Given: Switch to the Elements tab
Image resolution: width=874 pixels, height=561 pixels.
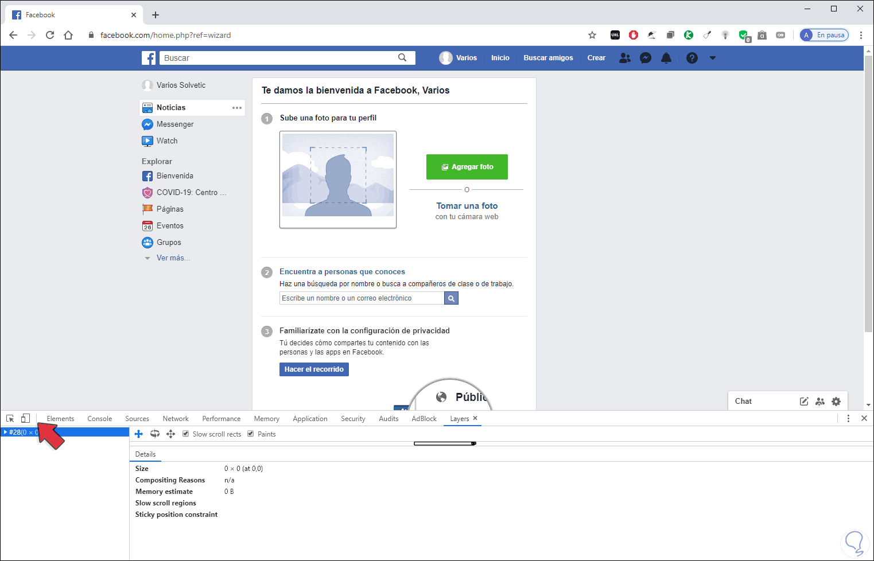Looking at the screenshot, I should pyautogui.click(x=60, y=419).
